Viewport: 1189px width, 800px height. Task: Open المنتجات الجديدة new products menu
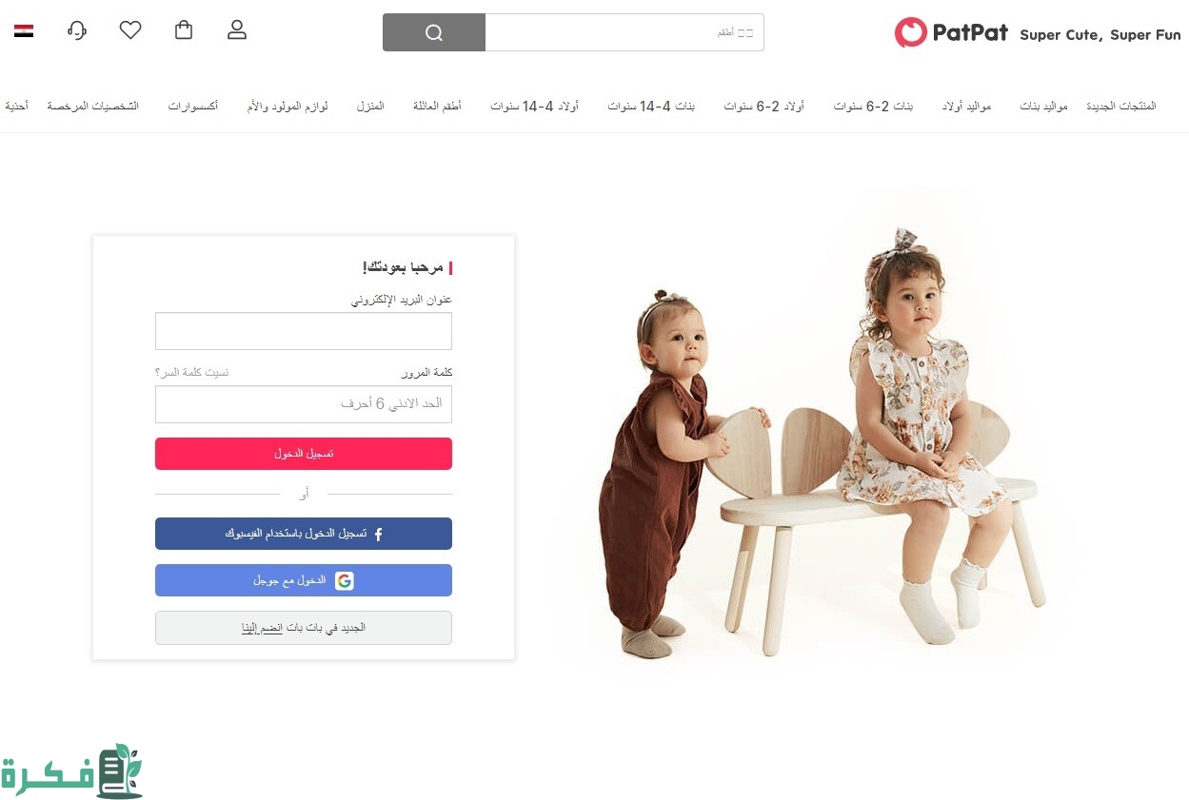tap(1121, 107)
